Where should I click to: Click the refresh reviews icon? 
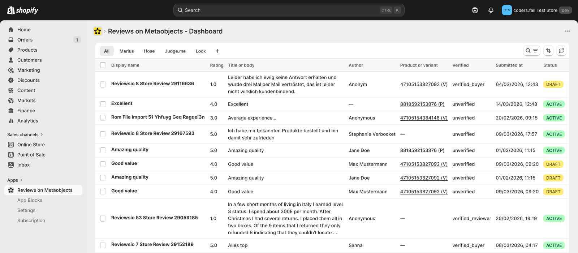coord(561,51)
